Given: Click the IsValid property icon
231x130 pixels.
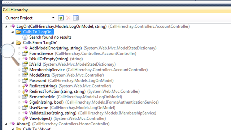Looking at the screenshot, I should 25,64.
